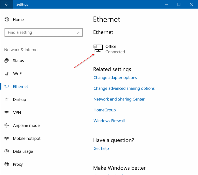Open Airplane mode settings
198x175 pixels.
click(26, 125)
